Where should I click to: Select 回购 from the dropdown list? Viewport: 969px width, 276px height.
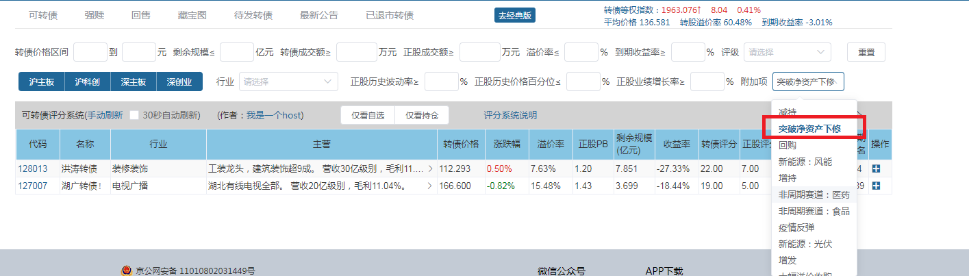787,145
